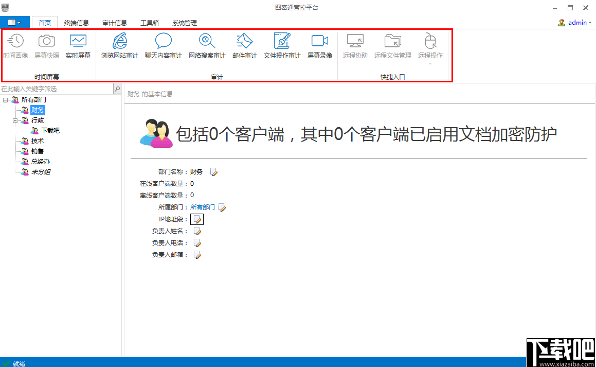
Task: Select 聊天内容审计 chat audit
Action: [164, 46]
